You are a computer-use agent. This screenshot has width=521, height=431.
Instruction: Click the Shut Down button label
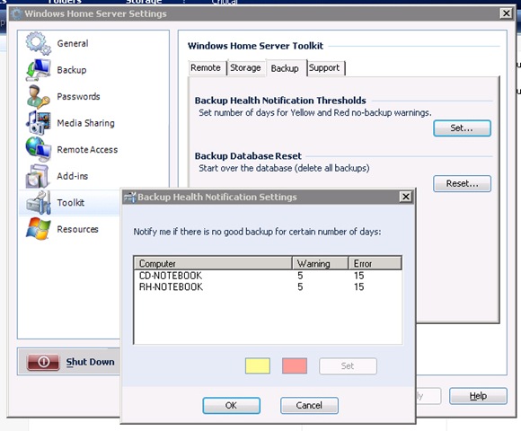[90, 362]
